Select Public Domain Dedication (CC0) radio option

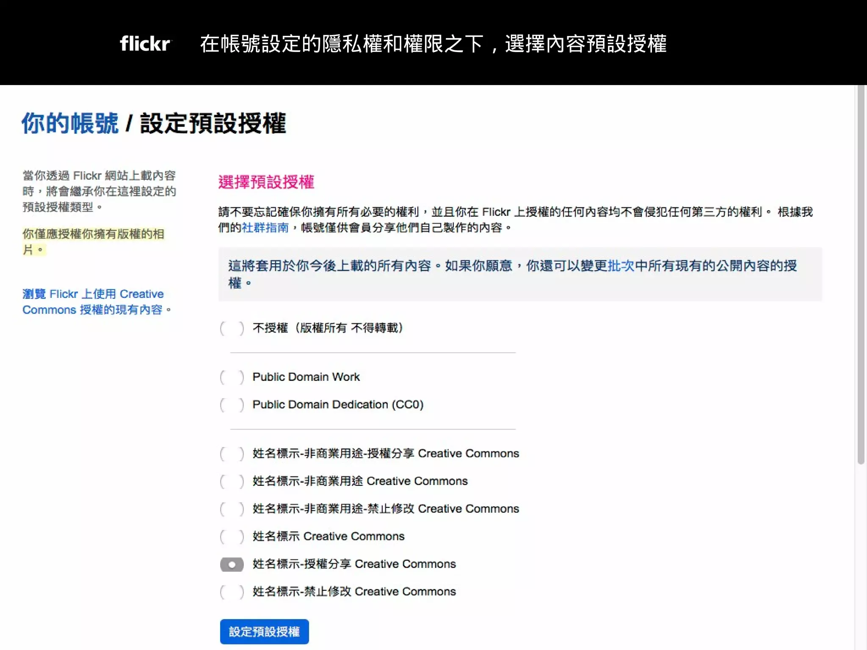[232, 405]
